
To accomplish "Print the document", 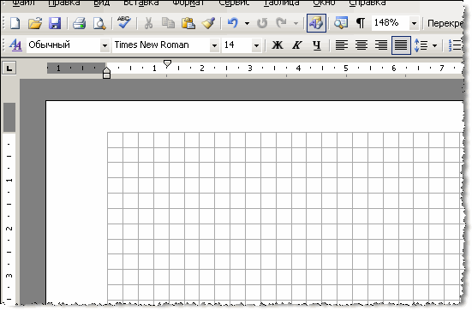I will [x=80, y=23].
